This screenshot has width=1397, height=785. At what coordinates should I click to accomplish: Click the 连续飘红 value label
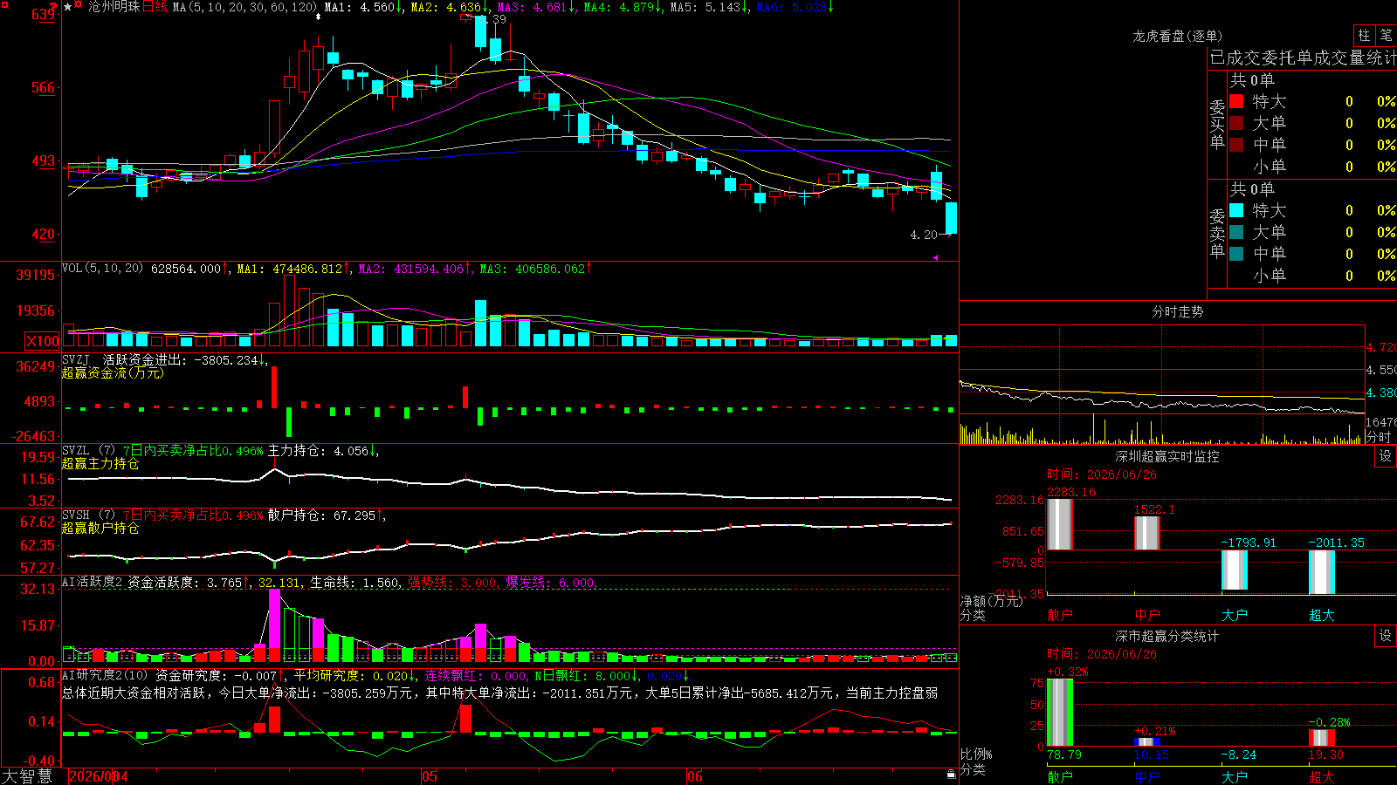476,676
